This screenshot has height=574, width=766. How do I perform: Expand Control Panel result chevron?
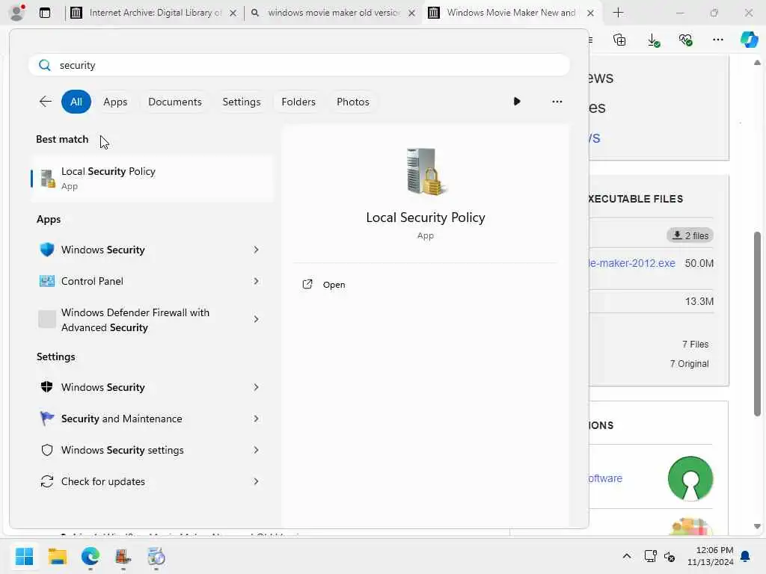[256, 281]
